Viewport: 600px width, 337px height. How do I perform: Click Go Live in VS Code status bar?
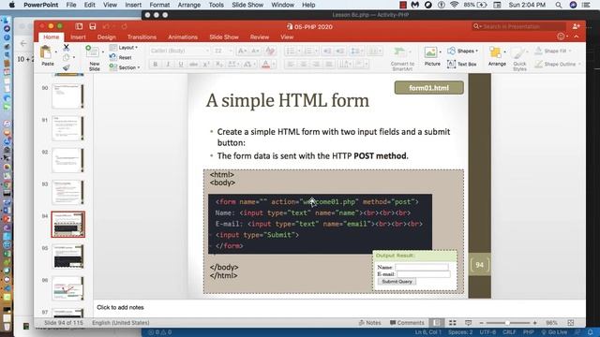(555, 332)
